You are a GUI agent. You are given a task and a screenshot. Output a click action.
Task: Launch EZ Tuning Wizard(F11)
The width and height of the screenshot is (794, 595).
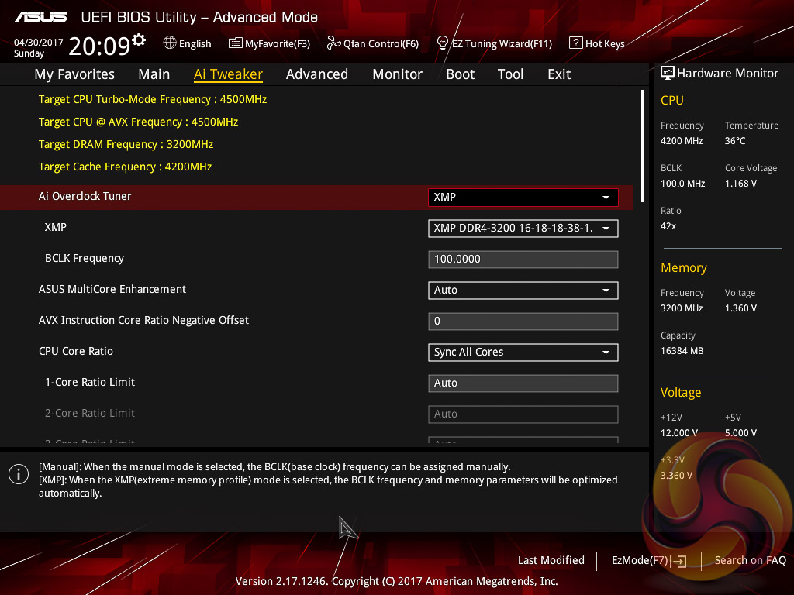click(x=494, y=43)
